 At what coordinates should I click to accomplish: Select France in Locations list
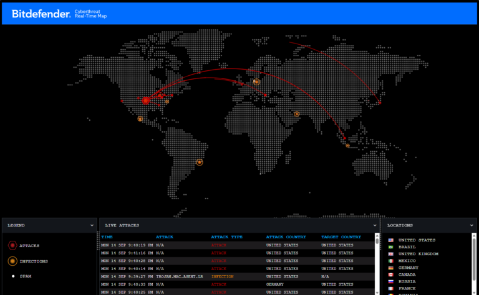point(407,288)
